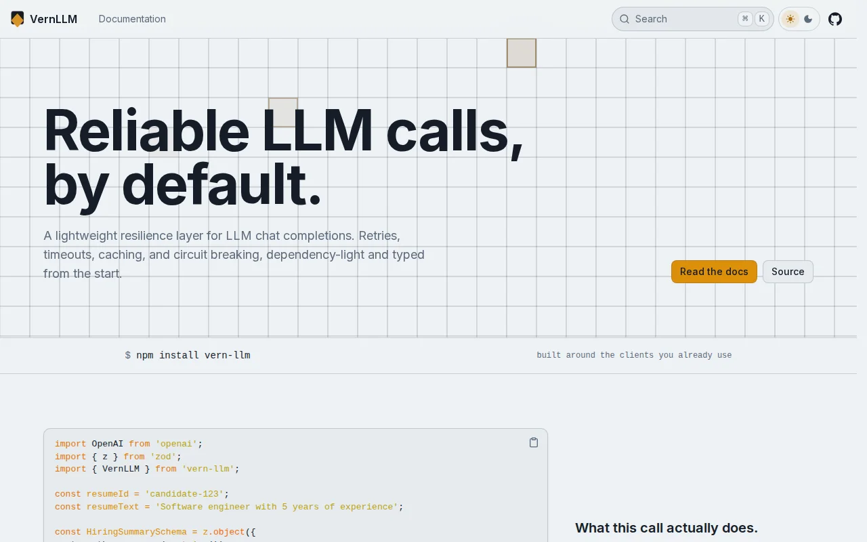Click the 'What this call actually does.' heading
This screenshot has width=867, height=542.
point(667,528)
